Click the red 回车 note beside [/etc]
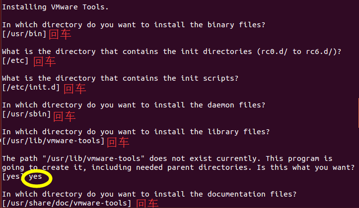 pos(44,61)
